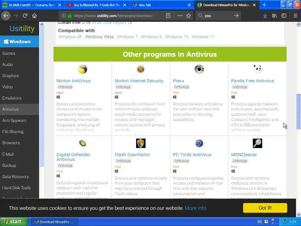Dismiss cookies with Got It! button
The width and height of the screenshot is (301, 226).
click(x=265, y=208)
